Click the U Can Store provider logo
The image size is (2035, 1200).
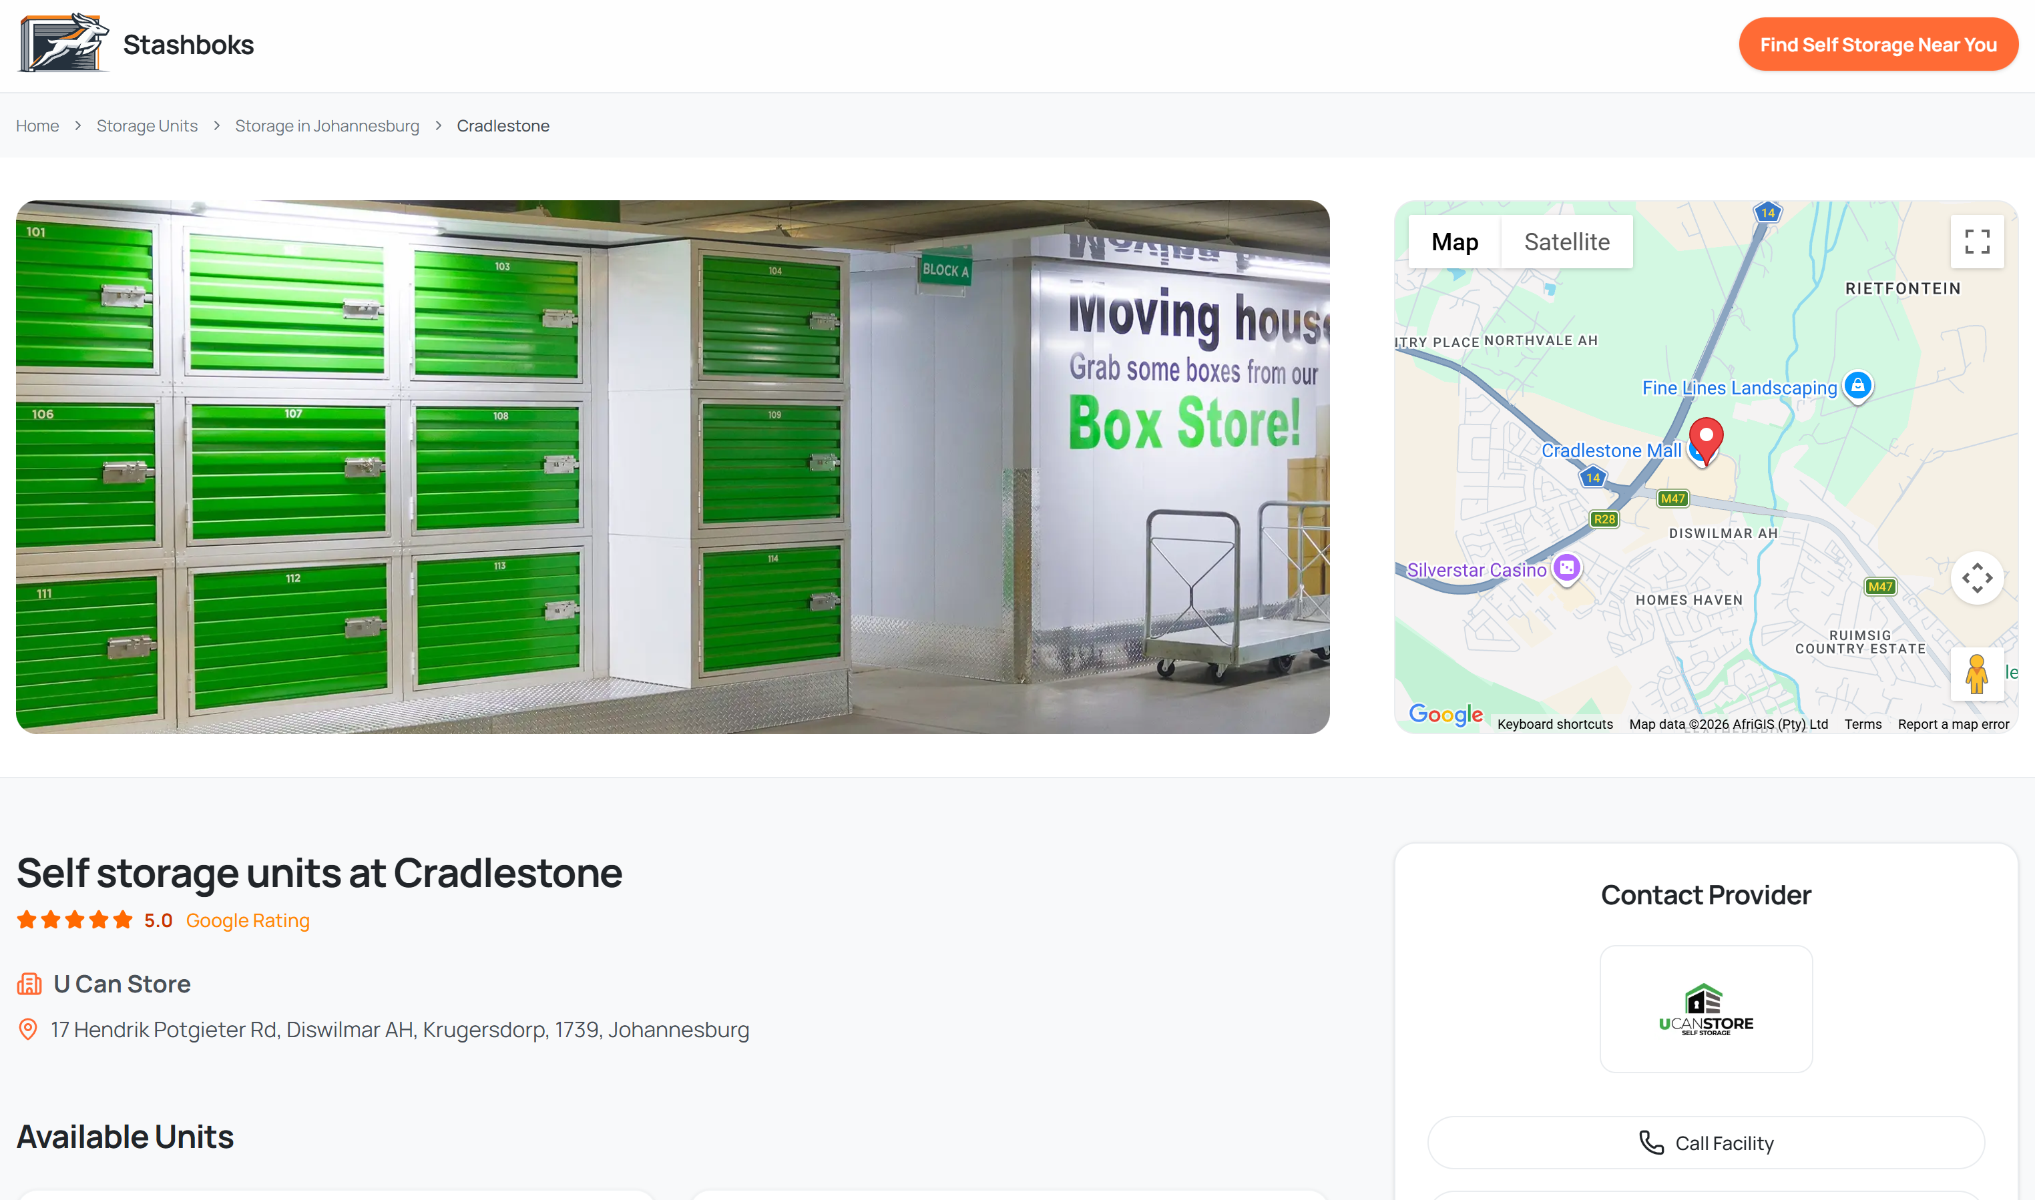pos(1706,1008)
